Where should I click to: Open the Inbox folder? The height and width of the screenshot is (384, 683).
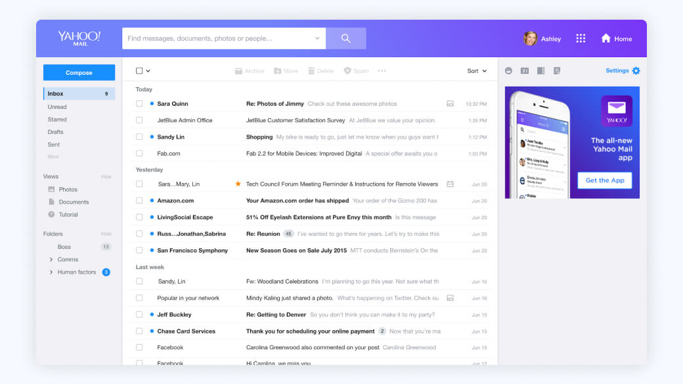tap(79, 94)
